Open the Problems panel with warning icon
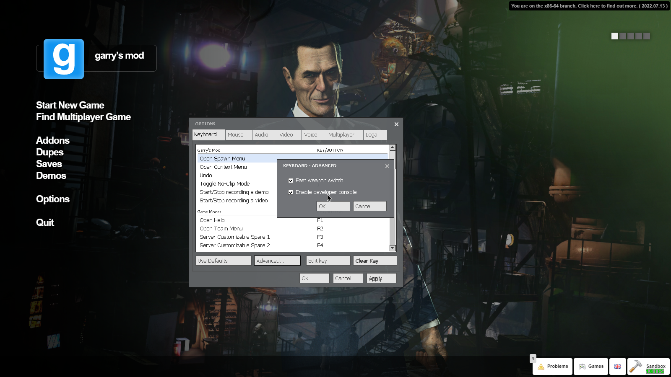The image size is (671, 377). click(553, 367)
